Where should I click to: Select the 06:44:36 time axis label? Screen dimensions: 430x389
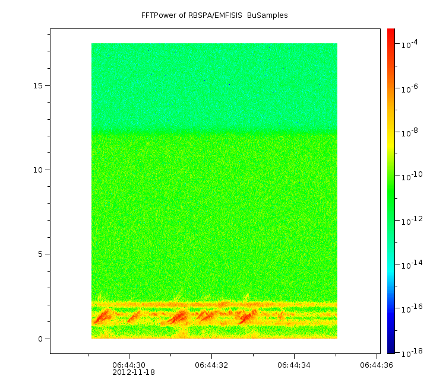pos(376,365)
